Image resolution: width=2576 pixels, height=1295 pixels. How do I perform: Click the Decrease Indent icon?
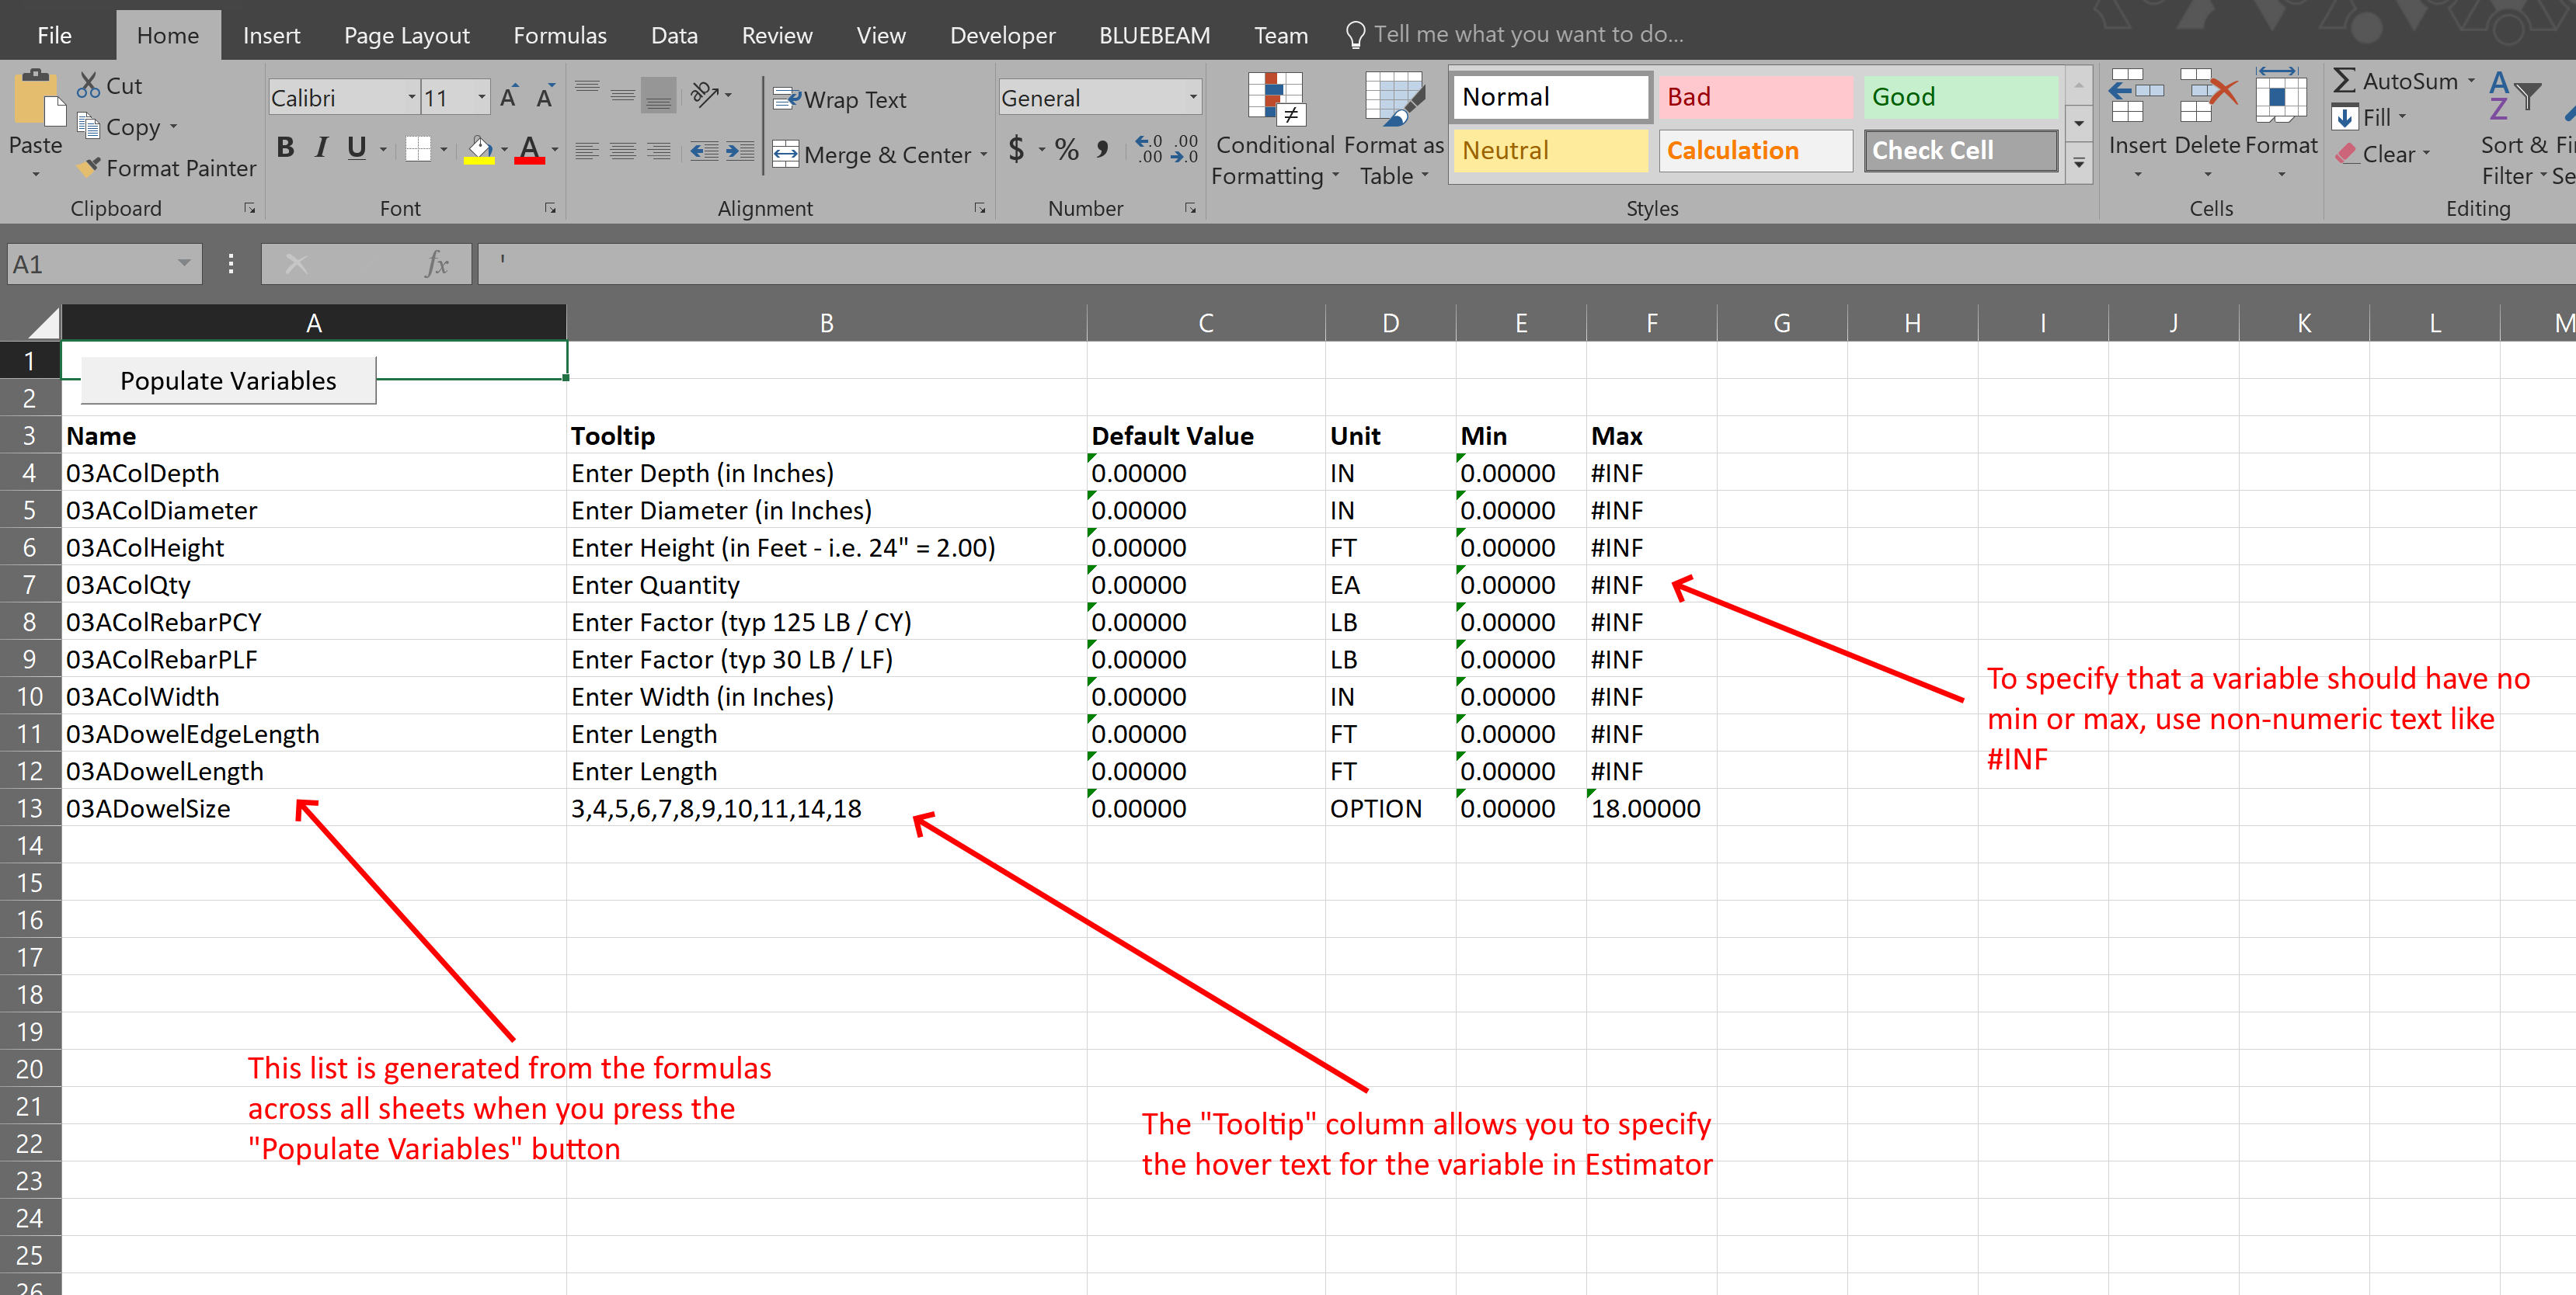point(704,151)
